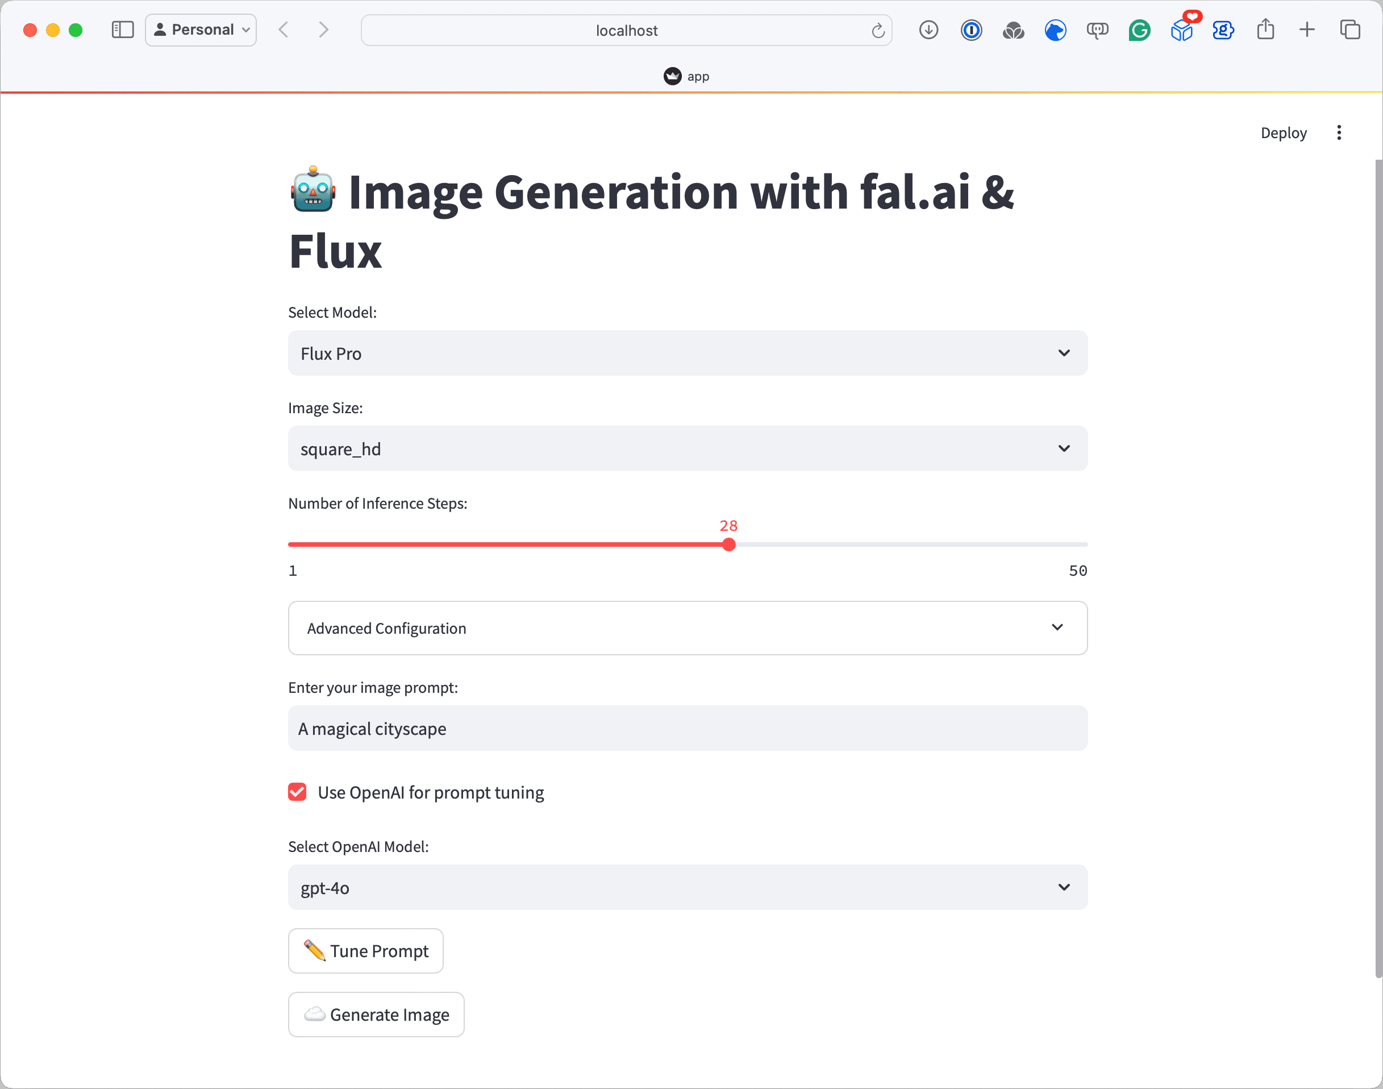
Task: Click the image prompt text field
Action: tap(687, 728)
